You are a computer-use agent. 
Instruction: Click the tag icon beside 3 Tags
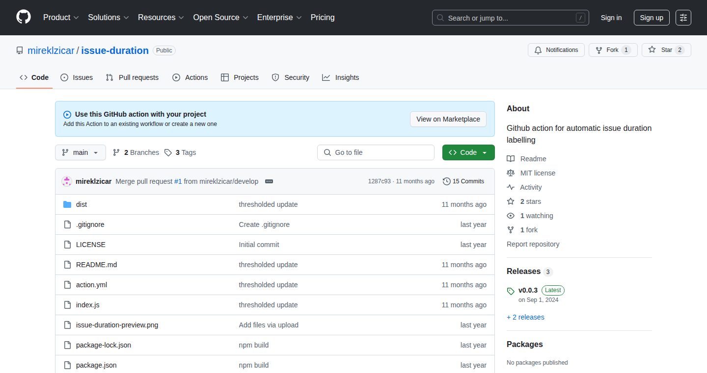click(168, 152)
